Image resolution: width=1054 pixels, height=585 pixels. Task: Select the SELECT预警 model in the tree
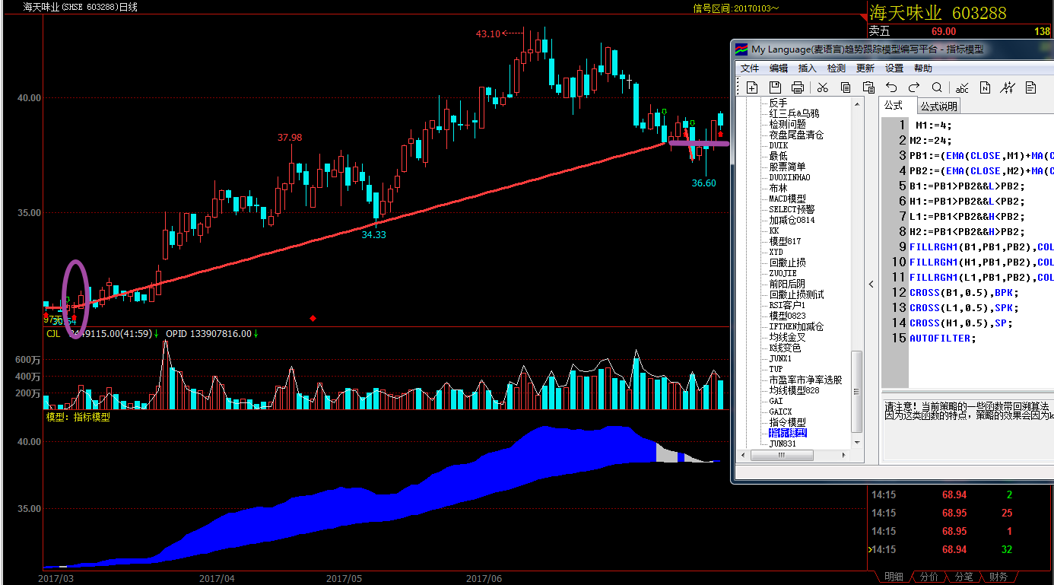(x=792, y=209)
